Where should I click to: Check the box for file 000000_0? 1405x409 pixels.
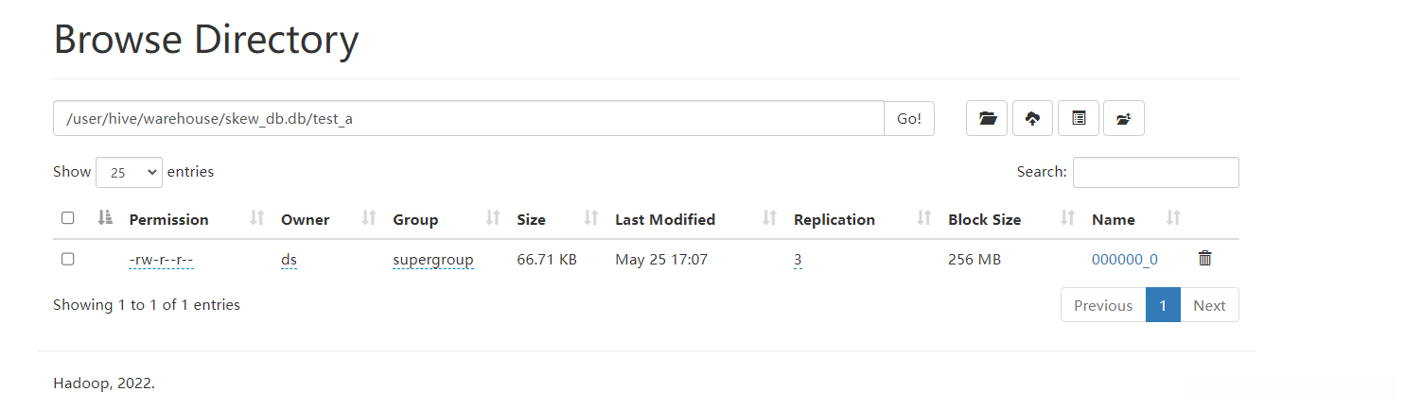[x=67, y=259]
